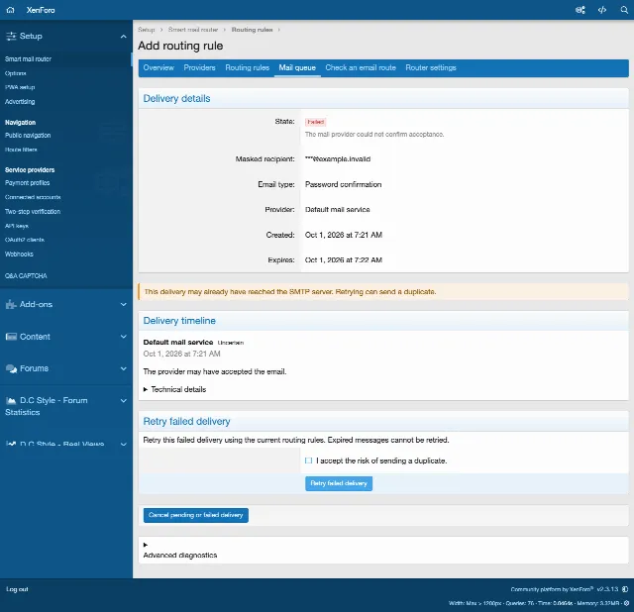
Task: Open Route filters in the sidebar
Action: 21,150
